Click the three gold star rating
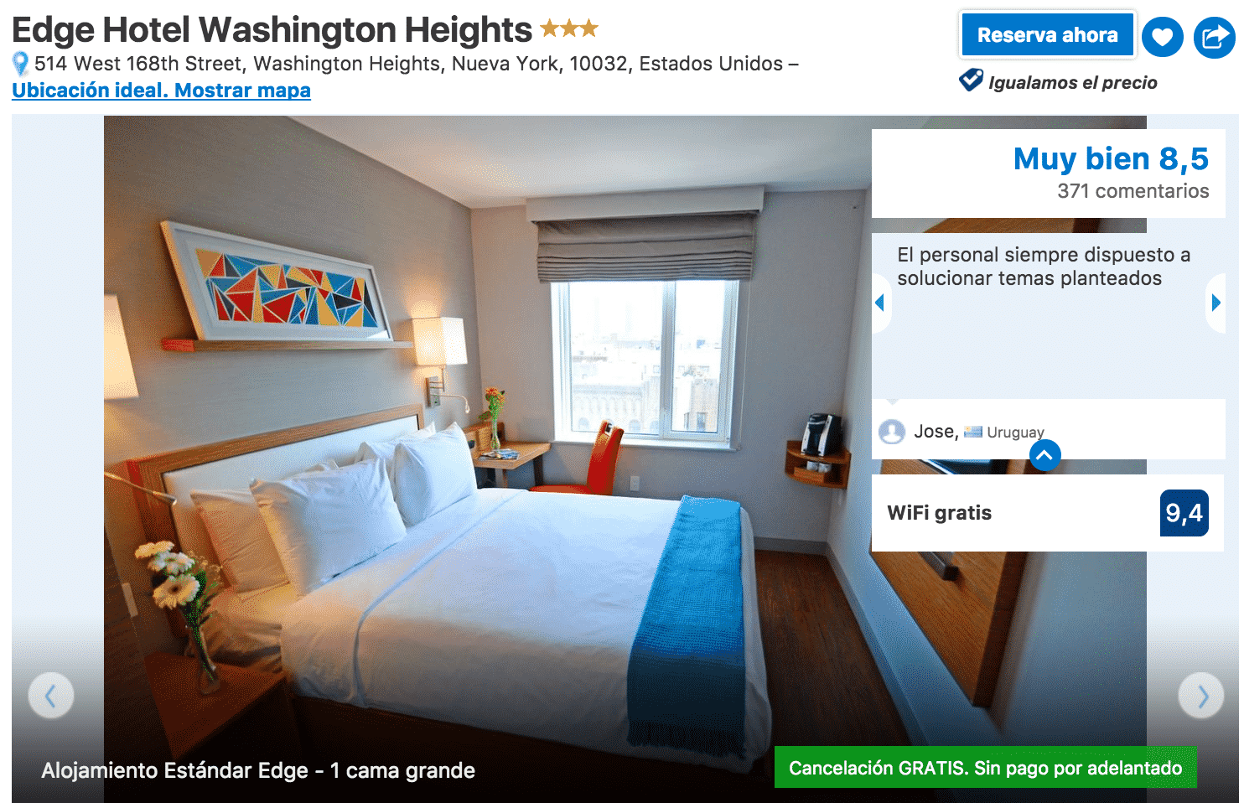 (569, 29)
